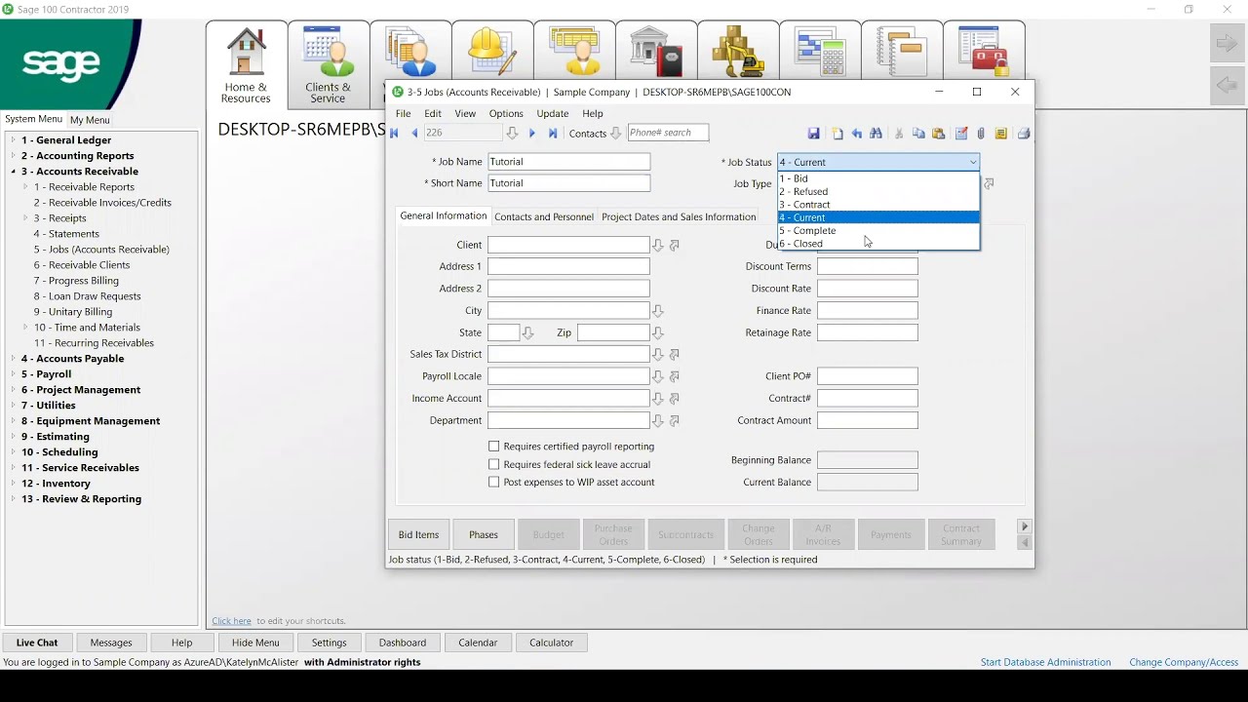Click the Phases button
Viewport: 1248px width, 702px height.
pos(484,535)
